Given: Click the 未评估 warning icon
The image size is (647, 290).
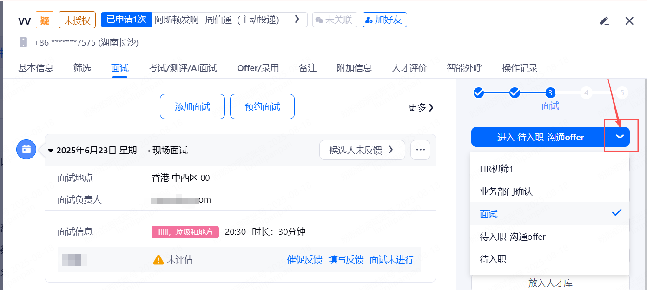Looking at the screenshot, I should point(158,260).
